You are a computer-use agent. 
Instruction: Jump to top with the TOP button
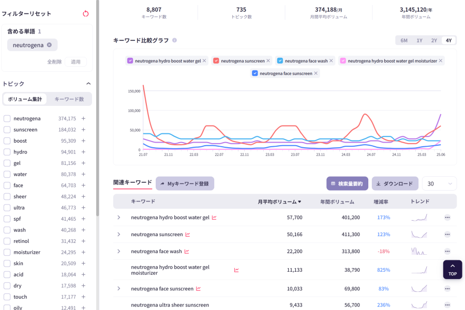(x=453, y=269)
